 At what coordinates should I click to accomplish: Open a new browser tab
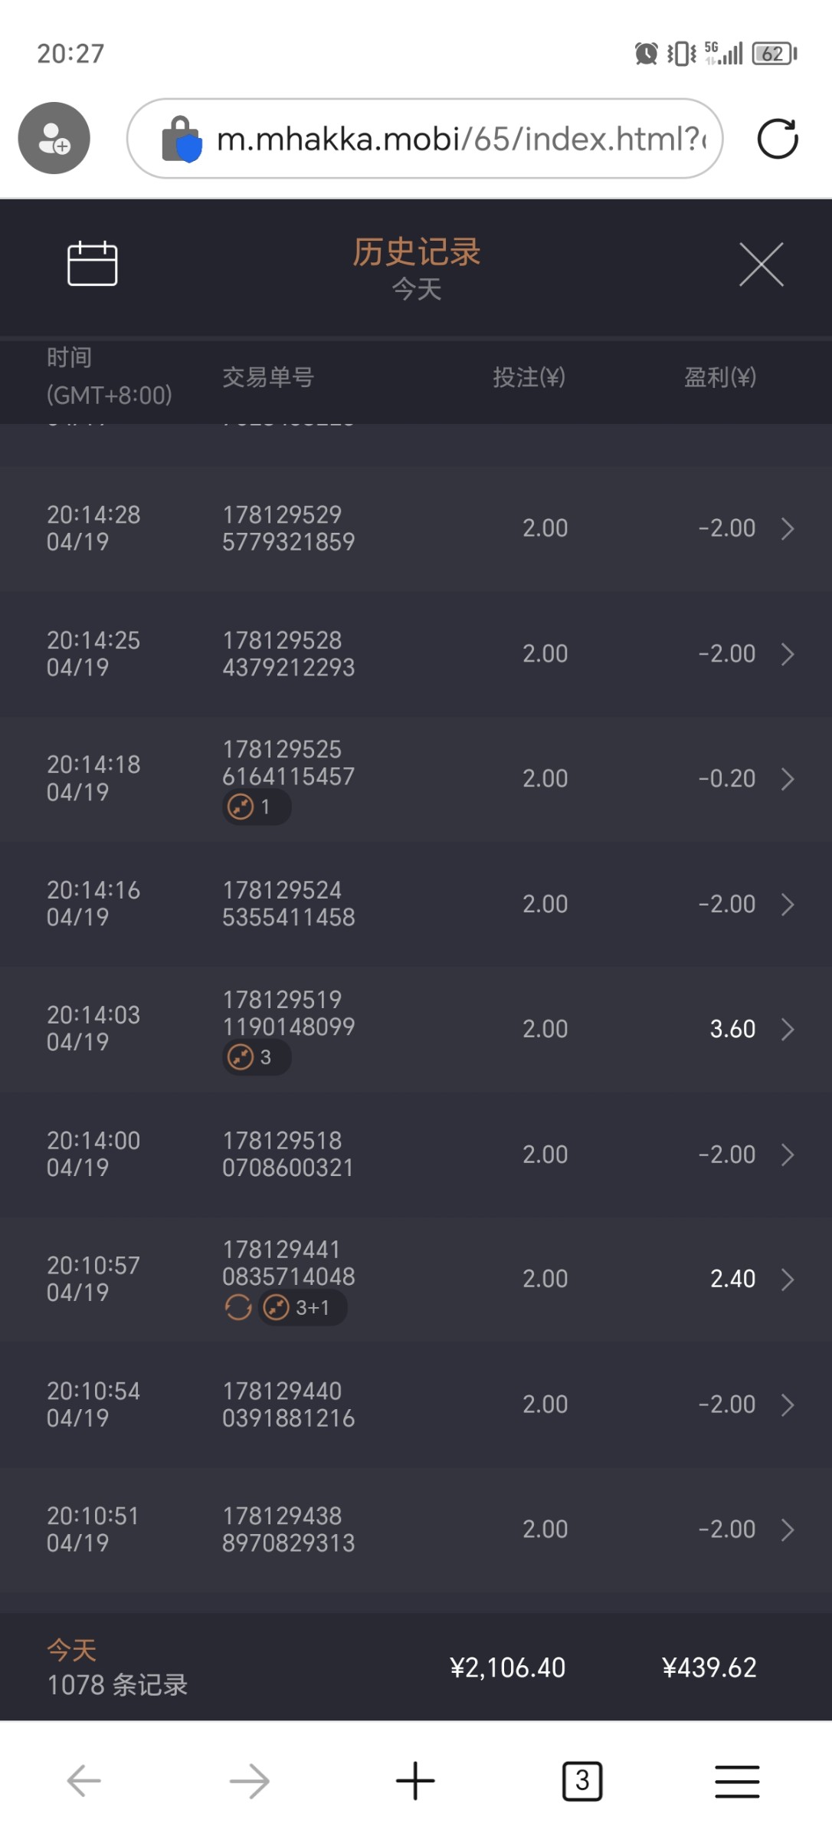click(x=415, y=1780)
